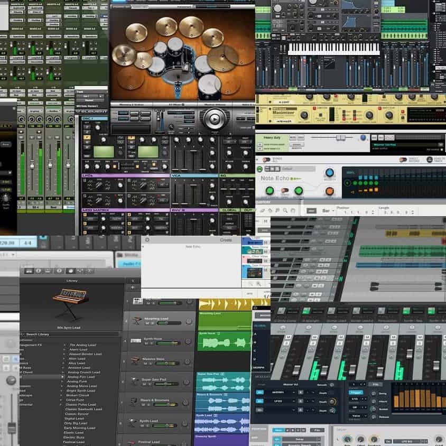
Task: Flip the small switch between Note Echo's green knobs
Action: point(284,190)
